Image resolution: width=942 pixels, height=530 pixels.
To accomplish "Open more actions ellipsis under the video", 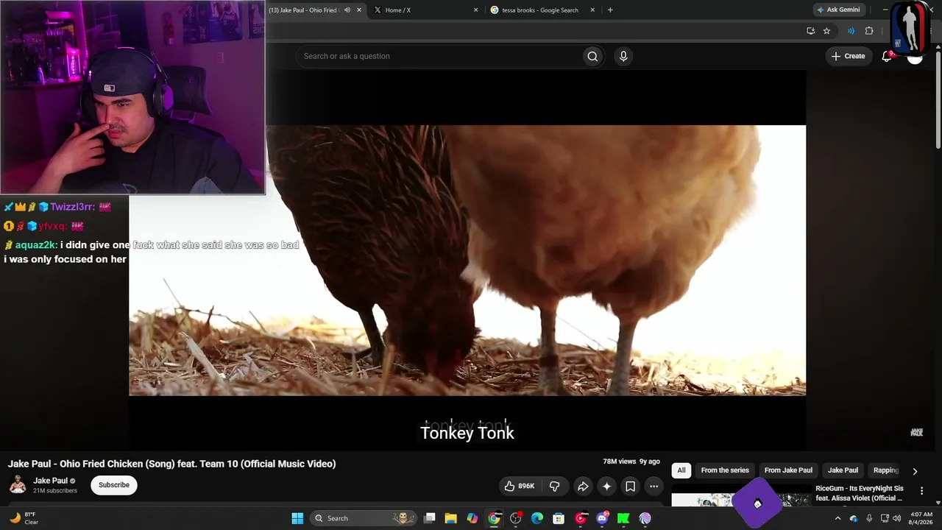I will [x=654, y=486].
